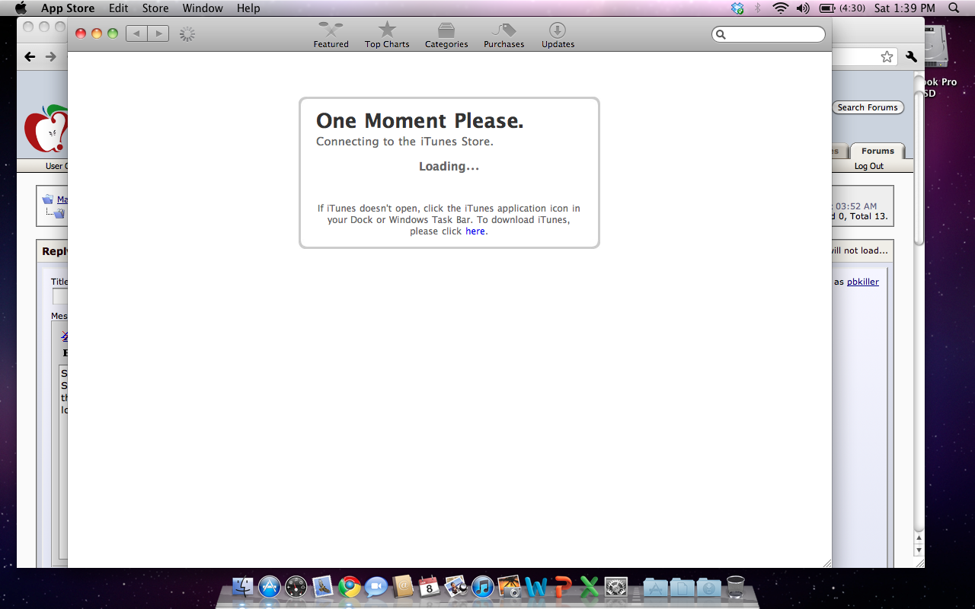The height and width of the screenshot is (609, 975).
Task: Click browser back arrow in background window
Action: pyautogui.click(x=30, y=56)
